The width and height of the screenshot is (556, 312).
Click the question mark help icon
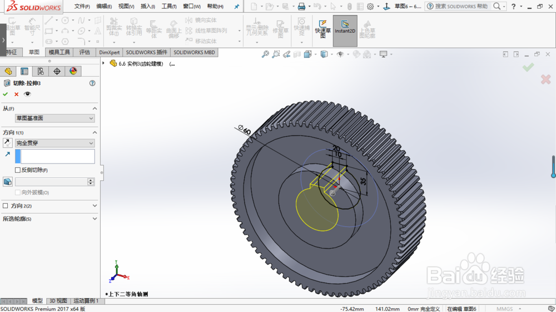click(x=513, y=6)
